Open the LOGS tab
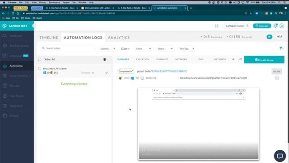 click(200, 59)
